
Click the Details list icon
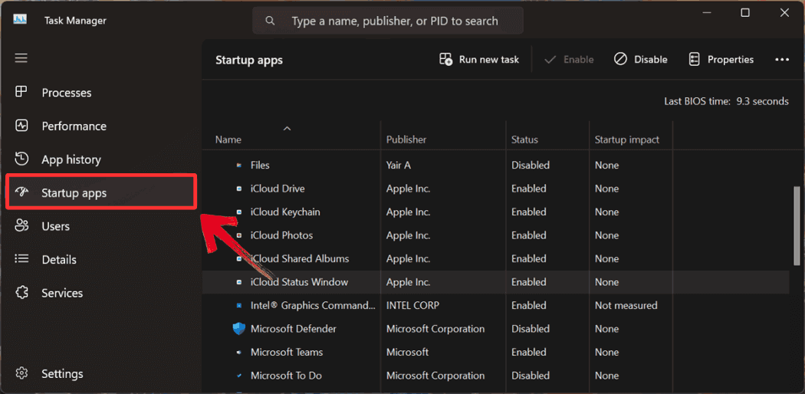(x=21, y=259)
